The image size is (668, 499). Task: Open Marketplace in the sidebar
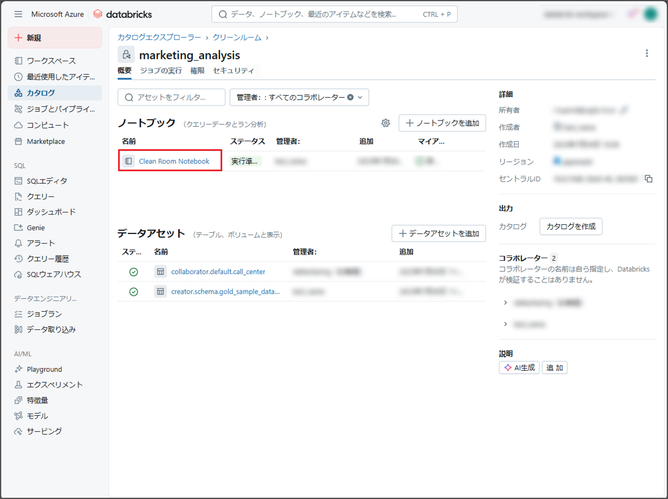click(55, 141)
